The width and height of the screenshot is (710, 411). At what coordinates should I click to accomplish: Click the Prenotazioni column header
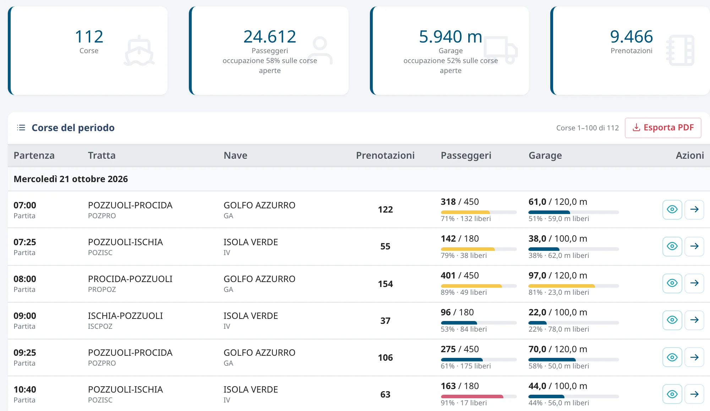pos(385,155)
